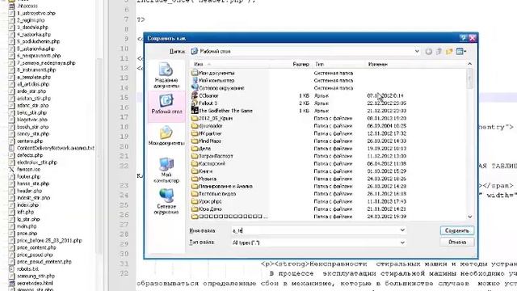Open .htaccess in editor file panel

click(x=27, y=6)
